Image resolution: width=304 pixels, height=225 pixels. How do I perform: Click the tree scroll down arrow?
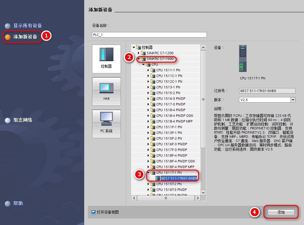coord(203,193)
